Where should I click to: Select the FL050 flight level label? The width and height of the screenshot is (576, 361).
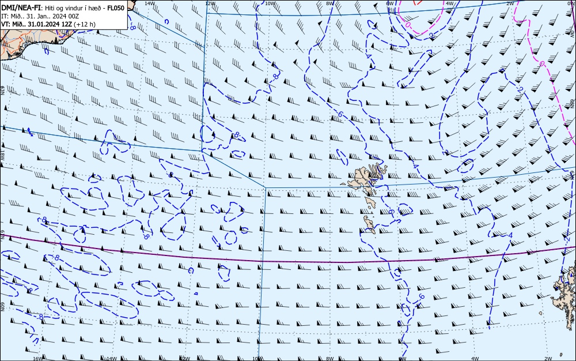tap(116, 8)
